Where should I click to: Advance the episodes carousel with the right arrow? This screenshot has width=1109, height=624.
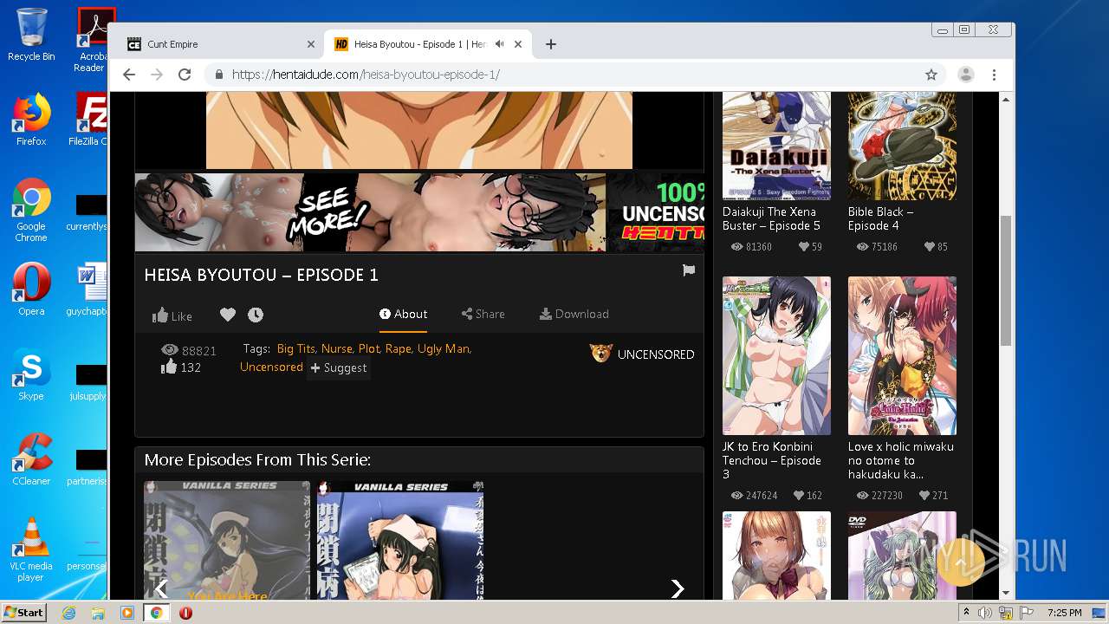678,589
